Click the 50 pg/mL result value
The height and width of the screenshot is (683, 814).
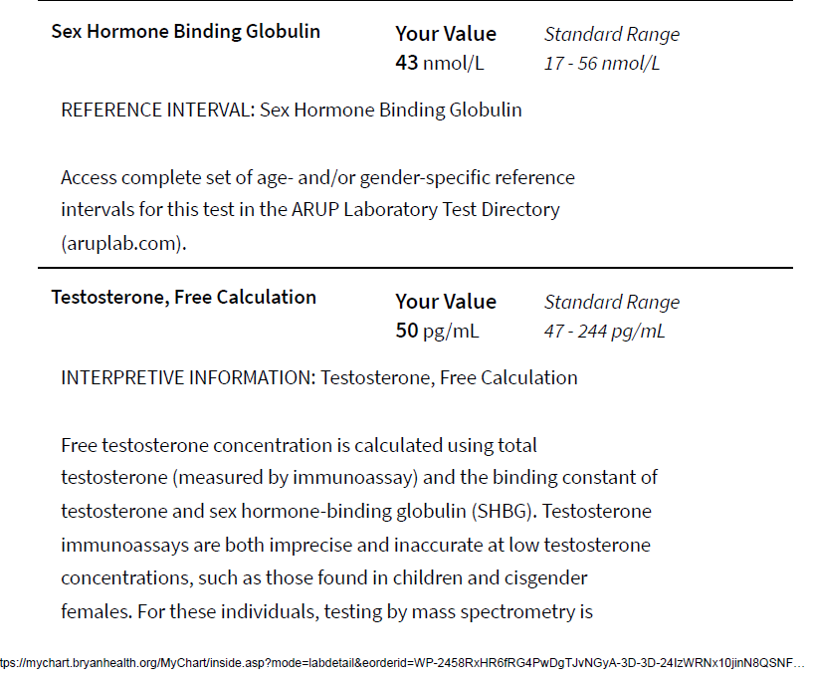tap(437, 331)
